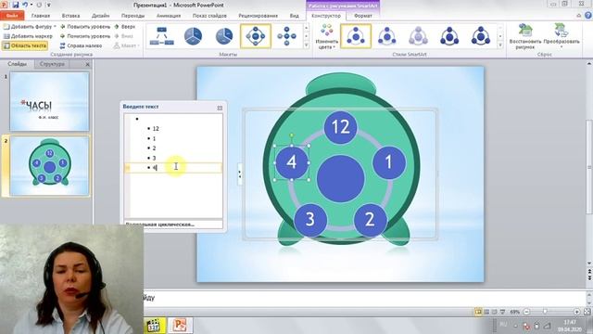This screenshot has width=593, height=334.
Task: Switch to Slide Show (Показ слайдов) tab
Action: point(209,16)
